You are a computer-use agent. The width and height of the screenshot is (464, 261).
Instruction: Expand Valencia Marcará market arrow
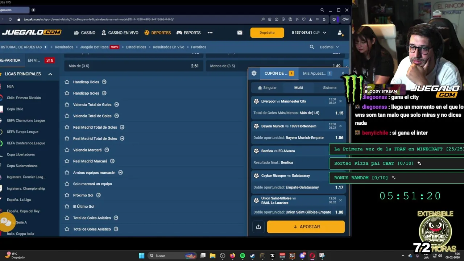(x=107, y=150)
